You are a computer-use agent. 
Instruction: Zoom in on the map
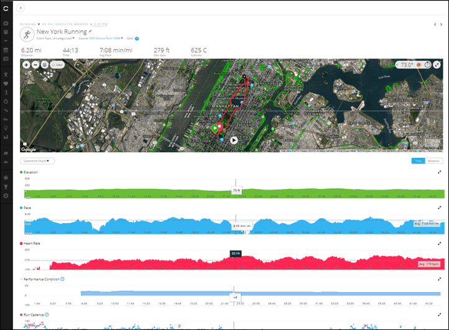[x=26, y=65]
